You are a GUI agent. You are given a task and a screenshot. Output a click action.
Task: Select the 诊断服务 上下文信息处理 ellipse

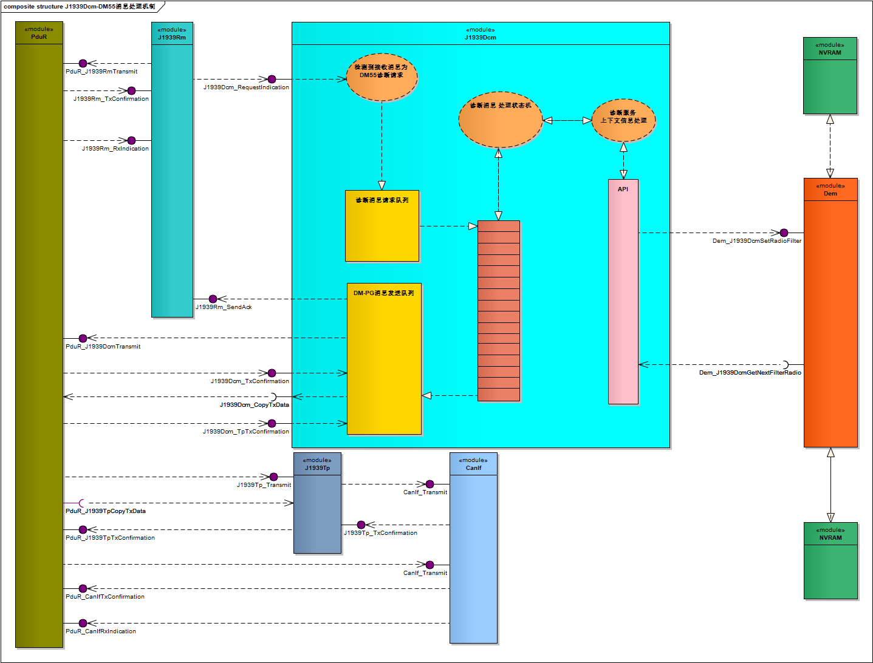623,120
